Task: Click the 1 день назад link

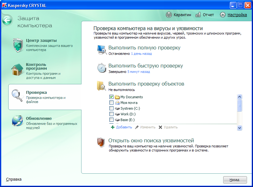Action: click(x=141, y=54)
